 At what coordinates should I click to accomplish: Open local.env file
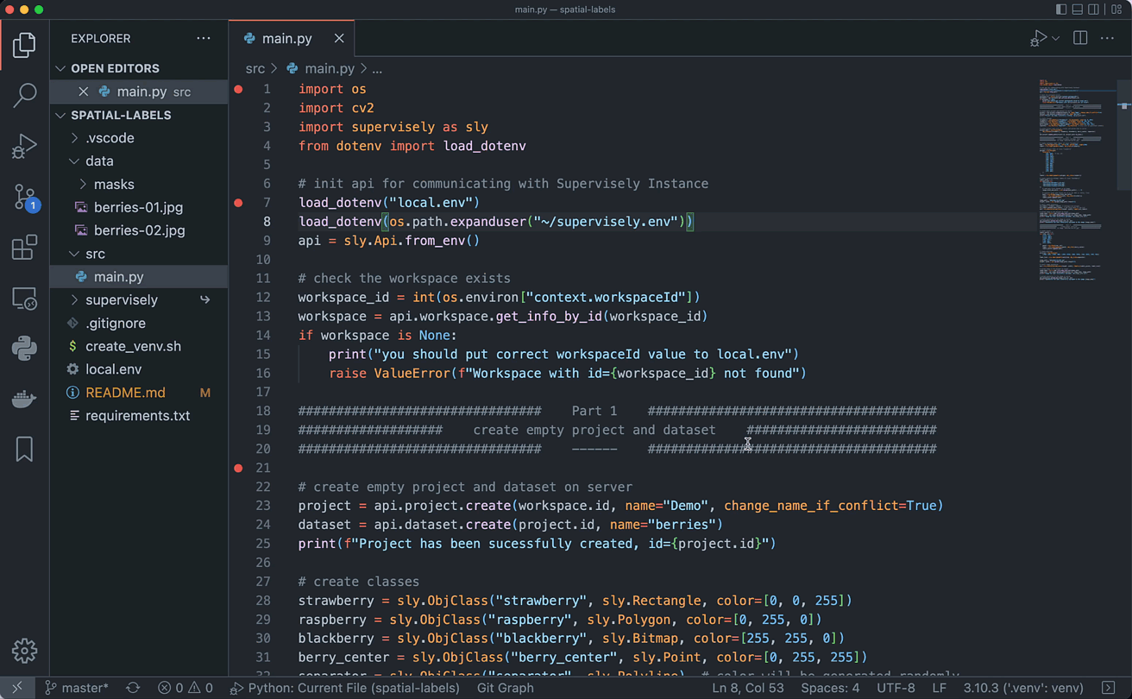pyautogui.click(x=139, y=369)
